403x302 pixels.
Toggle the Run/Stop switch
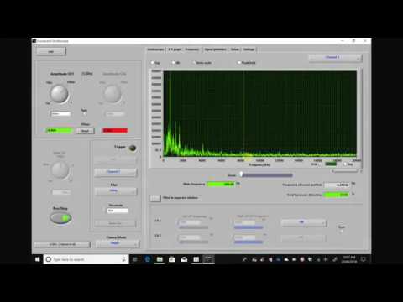(x=60, y=218)
